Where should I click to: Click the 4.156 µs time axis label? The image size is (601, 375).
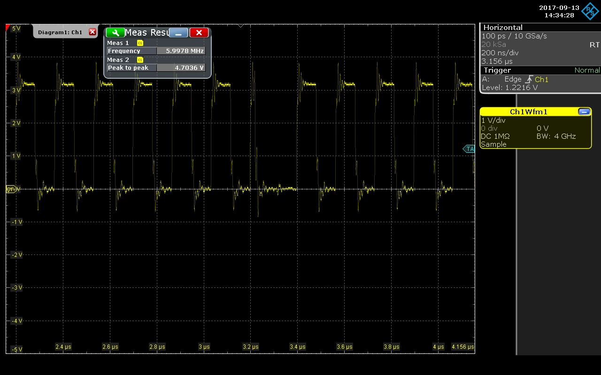pyautogui.click(x=462, y=347)
